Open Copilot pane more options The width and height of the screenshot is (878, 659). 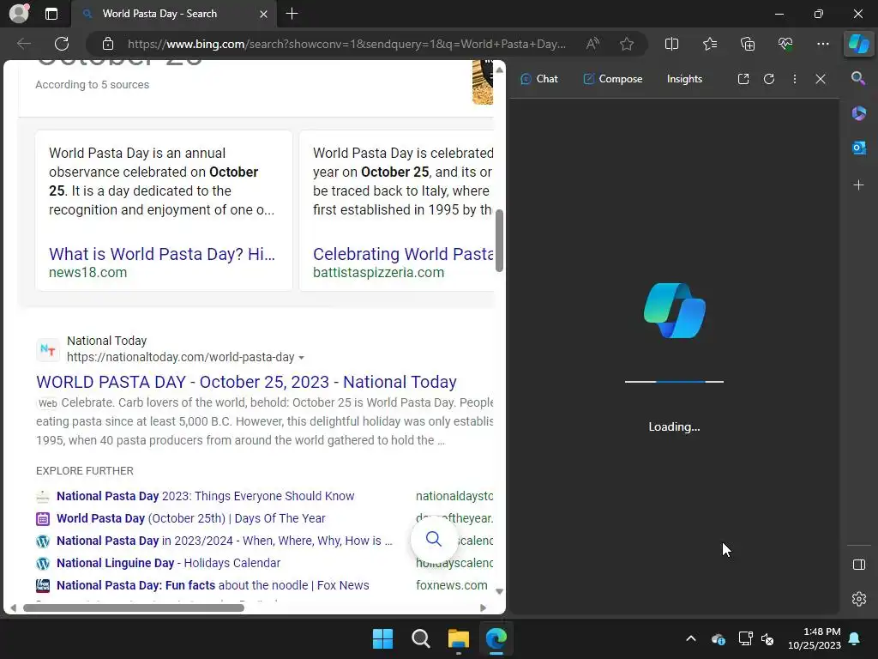(795, 79)
